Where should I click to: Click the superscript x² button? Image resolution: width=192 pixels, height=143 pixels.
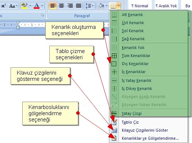(x=3, y=6)
